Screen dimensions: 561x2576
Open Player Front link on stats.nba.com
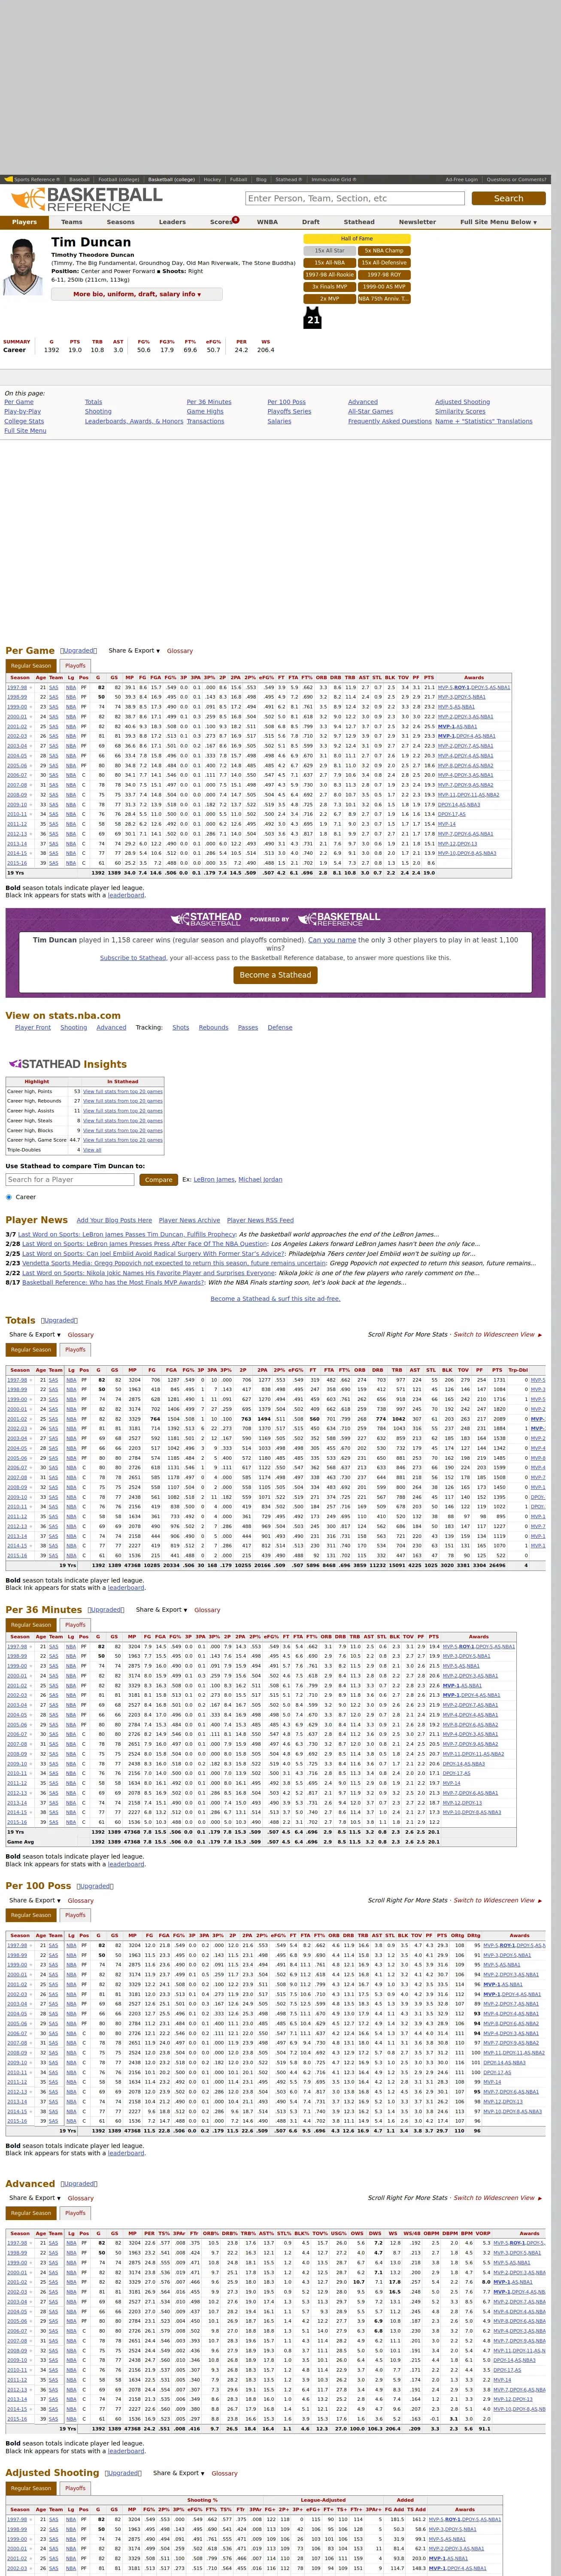pyautogui.click(x=33, y=1027)
